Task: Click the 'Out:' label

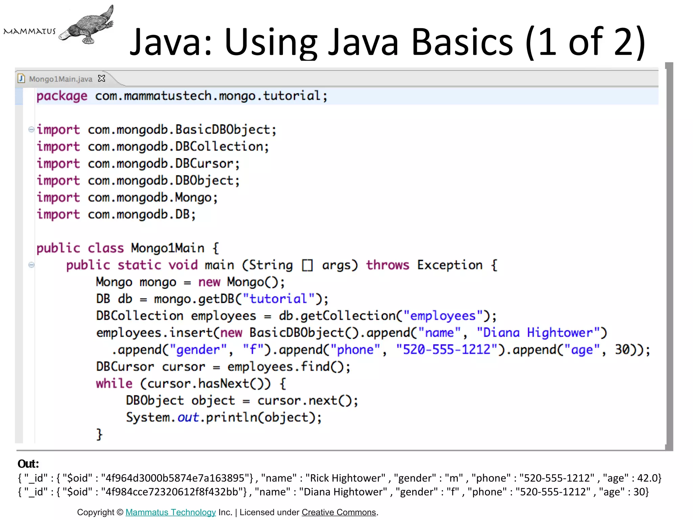Action: click(x=28, y=464)
